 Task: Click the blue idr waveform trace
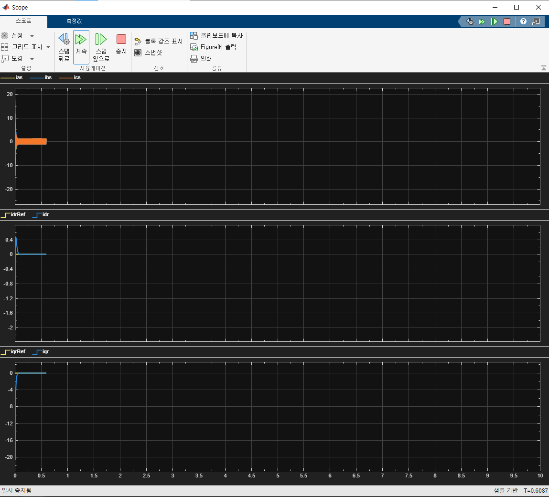tap(32, 254)
